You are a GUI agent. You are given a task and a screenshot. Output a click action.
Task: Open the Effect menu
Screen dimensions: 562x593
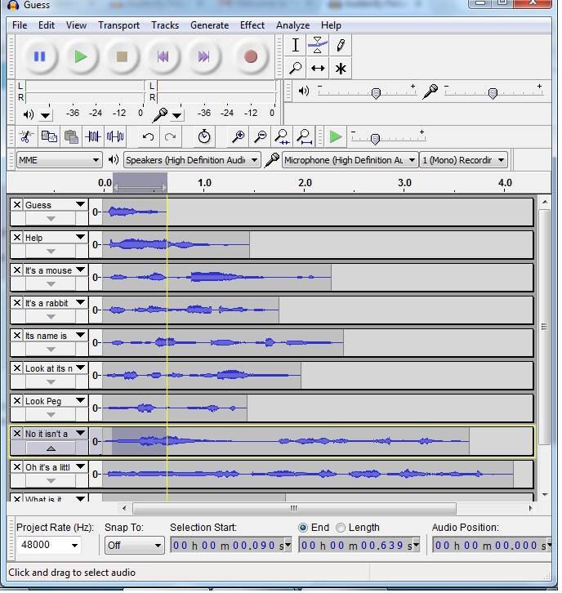(x=252, y=25)
